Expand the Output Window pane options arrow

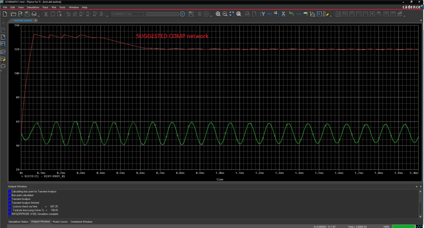(x=417, y=186)
